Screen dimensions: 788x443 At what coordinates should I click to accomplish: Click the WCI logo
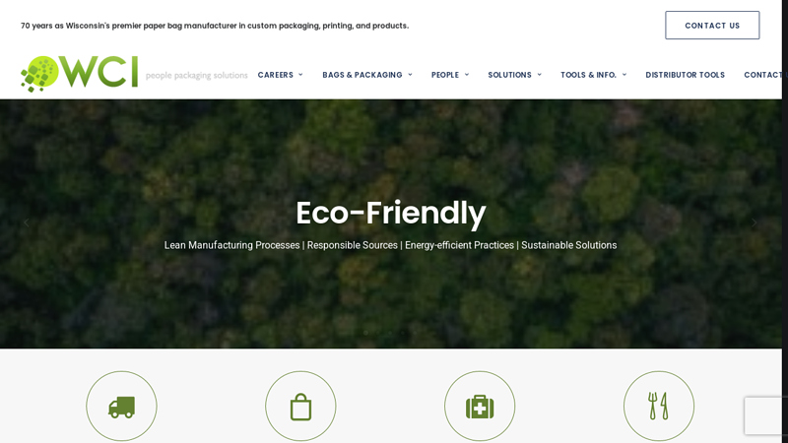coord(80,74)
